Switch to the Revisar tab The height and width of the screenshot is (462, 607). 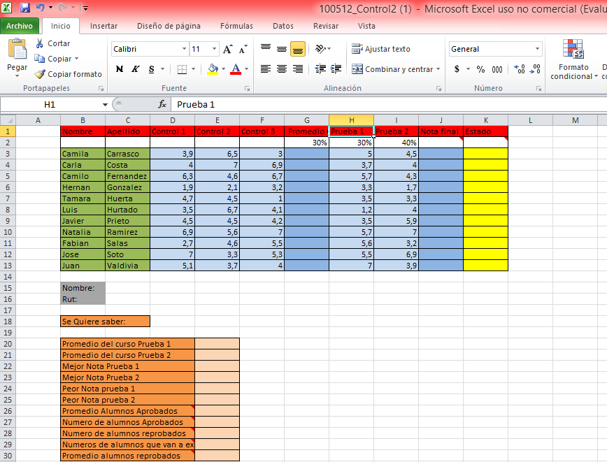(x=326, y=26)
